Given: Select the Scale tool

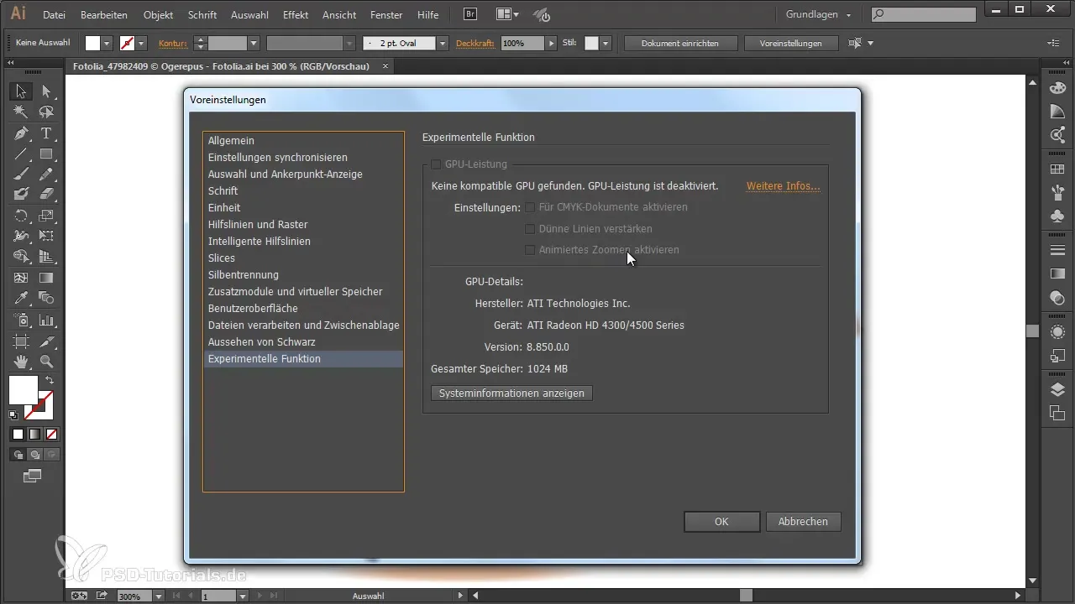Looking at the screenshot, I should pos(46,216).
